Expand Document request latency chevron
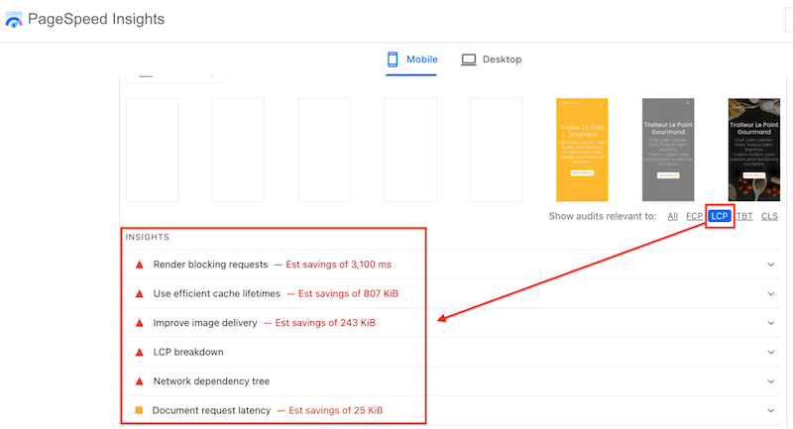Screen dimensions: 793x429 [x=771, y=411]
